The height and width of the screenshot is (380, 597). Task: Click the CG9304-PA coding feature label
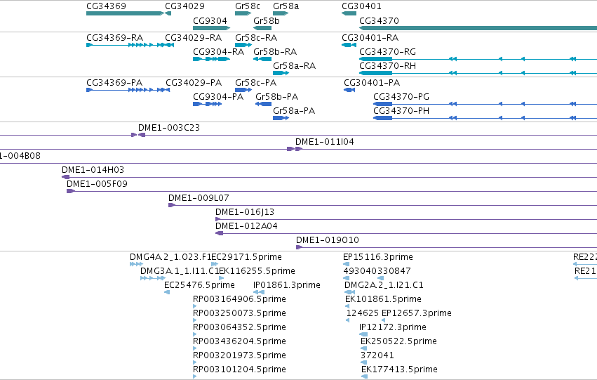(218, 97)
